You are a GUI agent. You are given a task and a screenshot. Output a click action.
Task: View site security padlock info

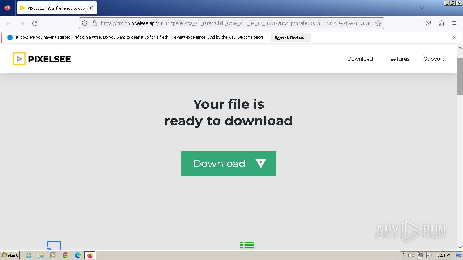click(x=95, y=23)
